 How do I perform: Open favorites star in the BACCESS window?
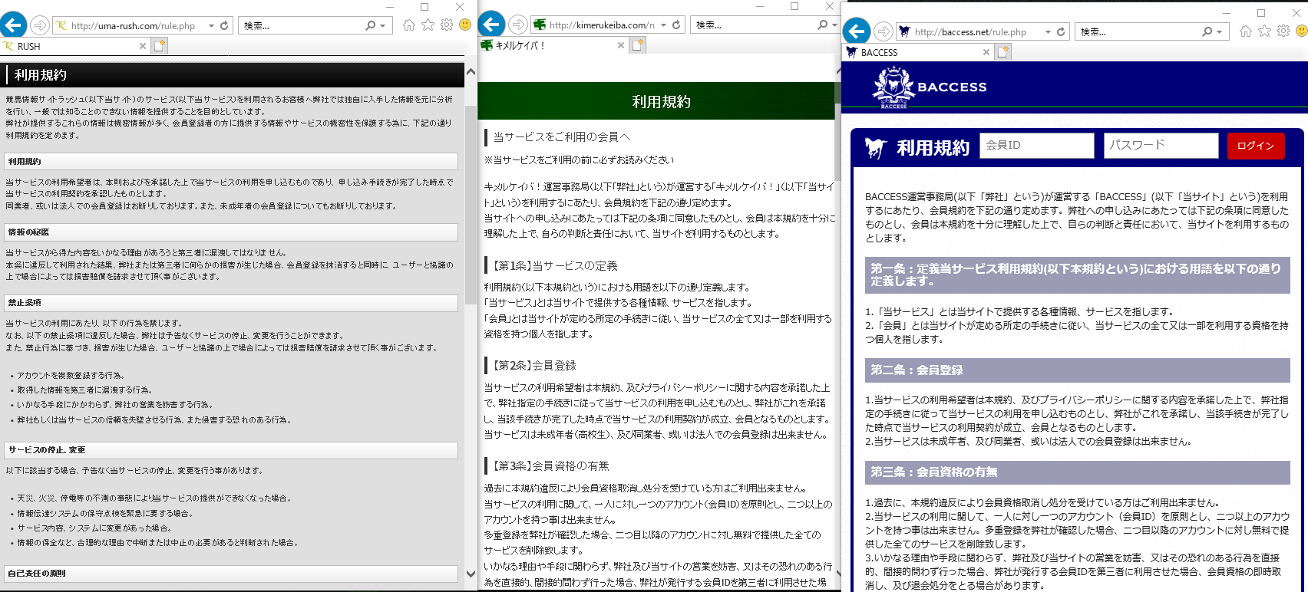(x=1264, y=31)
